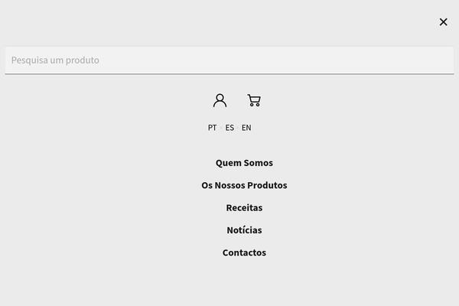This screenshot has height=306, width=459.
Task: Click inside the product search box
Action: pyautogui.click(x=229, y=60)
